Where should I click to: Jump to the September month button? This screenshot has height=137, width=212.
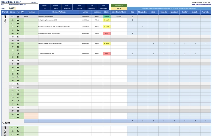pos(67,8)
